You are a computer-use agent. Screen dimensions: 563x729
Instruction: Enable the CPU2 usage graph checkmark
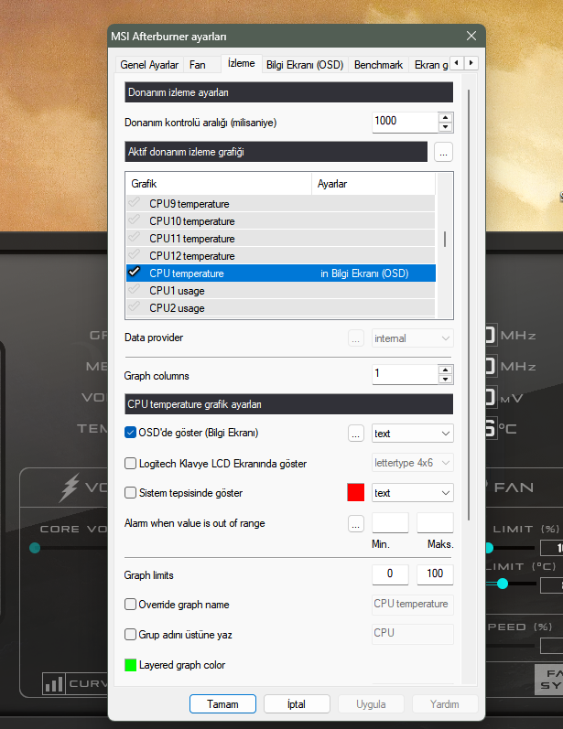coord(134,306)
